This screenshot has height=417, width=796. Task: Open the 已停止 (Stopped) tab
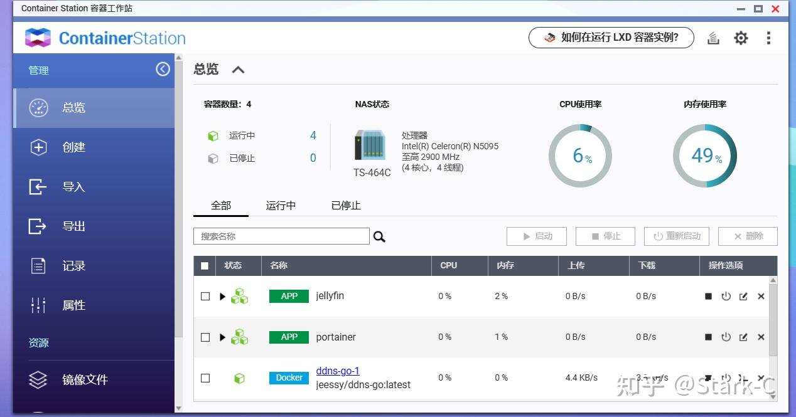[345, 205]
